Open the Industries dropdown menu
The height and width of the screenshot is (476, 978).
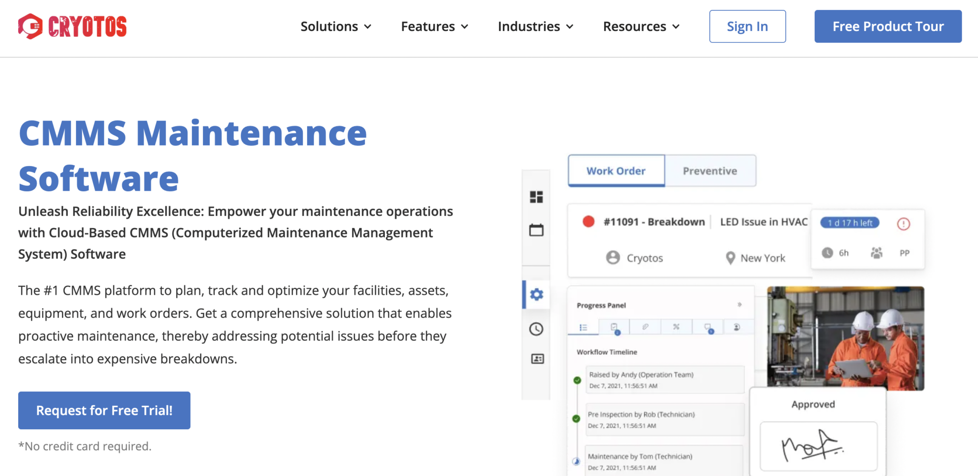pyautogui.click(x=535, y=27)
